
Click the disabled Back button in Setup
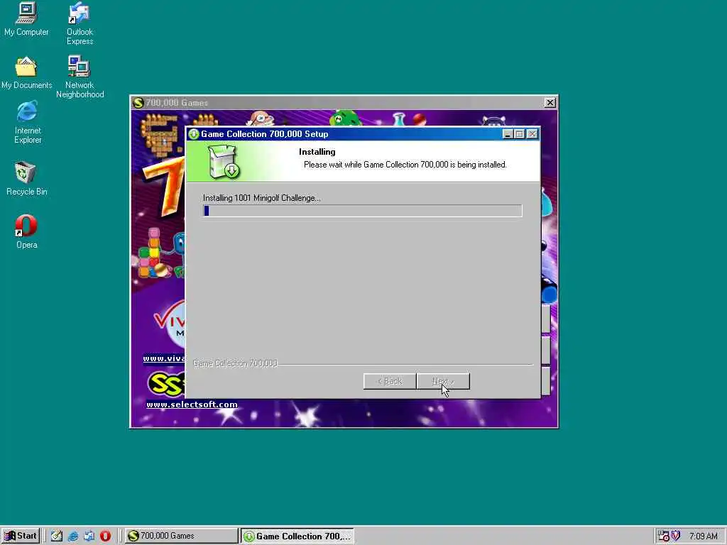coord(390,381)
